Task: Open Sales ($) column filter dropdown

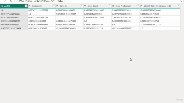Action: point(82,6)
